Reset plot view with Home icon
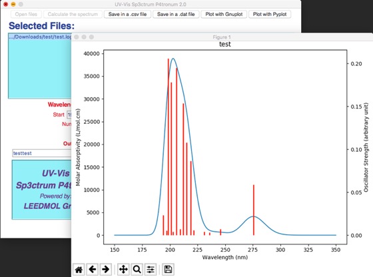373x277 pixels. (x=79, y=270)
